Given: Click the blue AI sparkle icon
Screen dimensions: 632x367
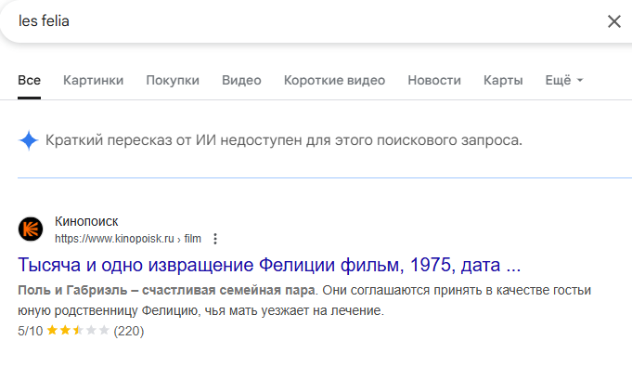Looking at the screenshot, I should pyautogui.click(x=29, y=140).
